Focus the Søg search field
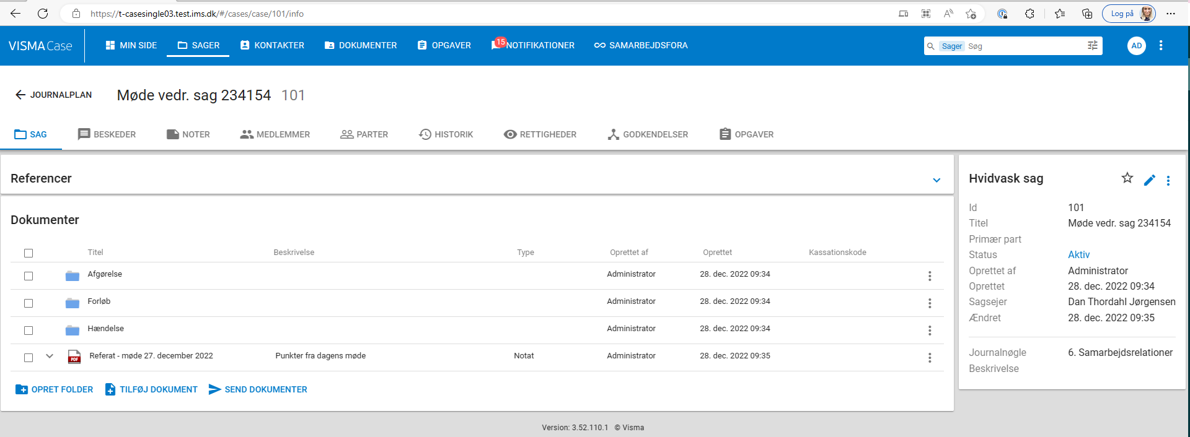This screenshot has height=437, width=1190. tap(1023, 46)
